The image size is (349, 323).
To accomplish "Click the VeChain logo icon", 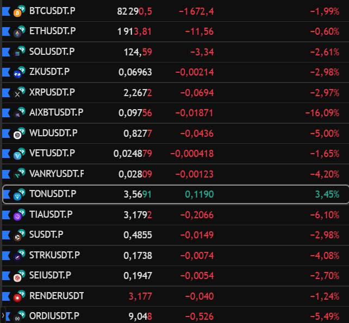I will pyautogui.click(x=17, y=155).
